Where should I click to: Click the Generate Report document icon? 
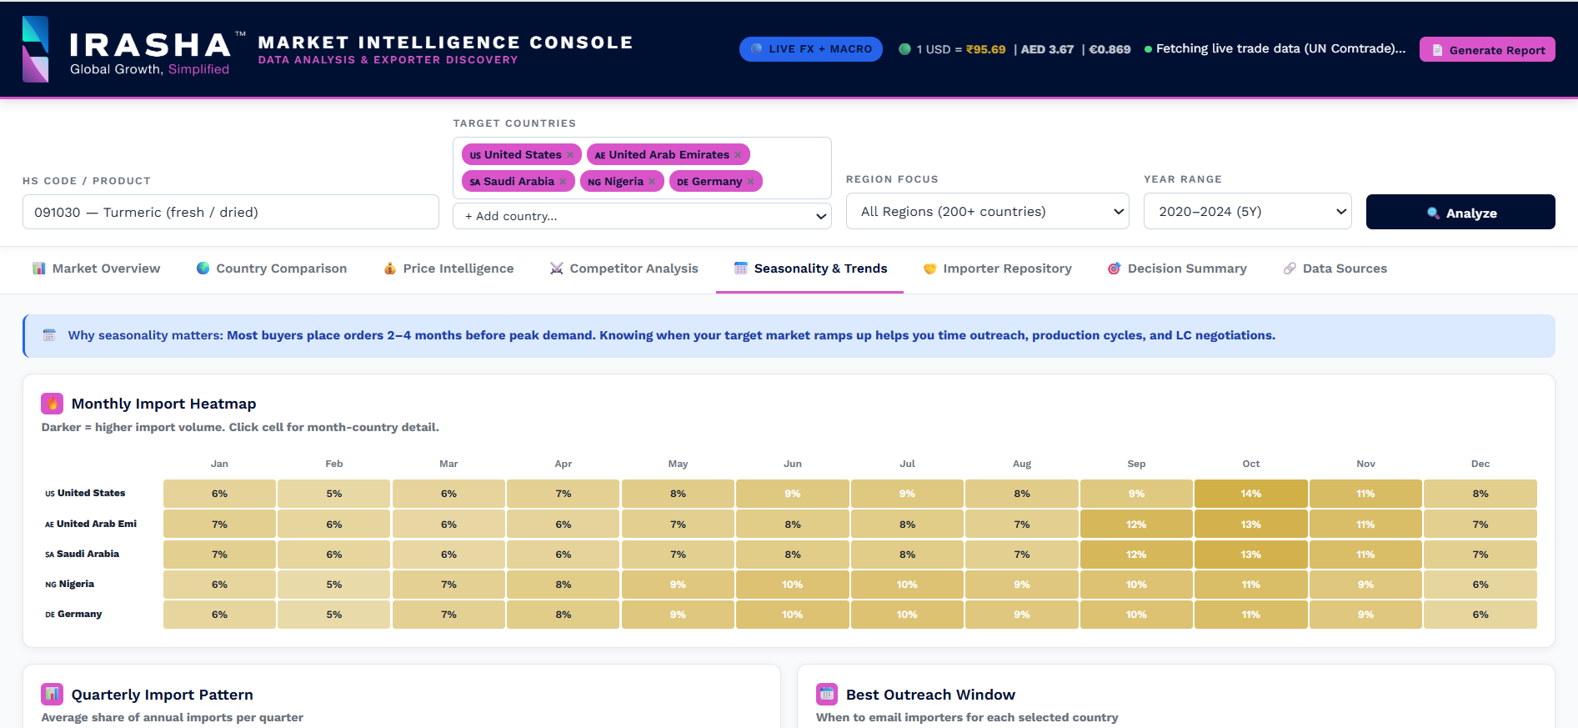pyautogui.click(x=1437, y=50)
